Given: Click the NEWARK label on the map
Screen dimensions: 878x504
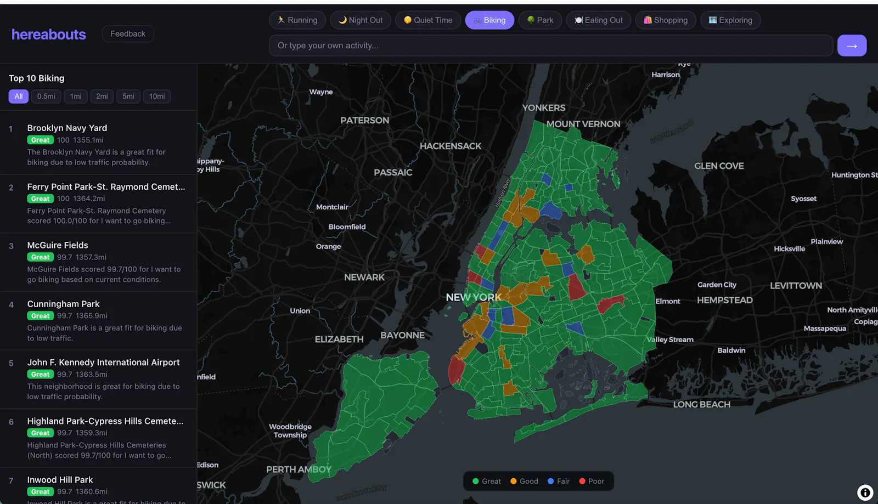Looking at the screenshot, I should (x=364, y=278).
